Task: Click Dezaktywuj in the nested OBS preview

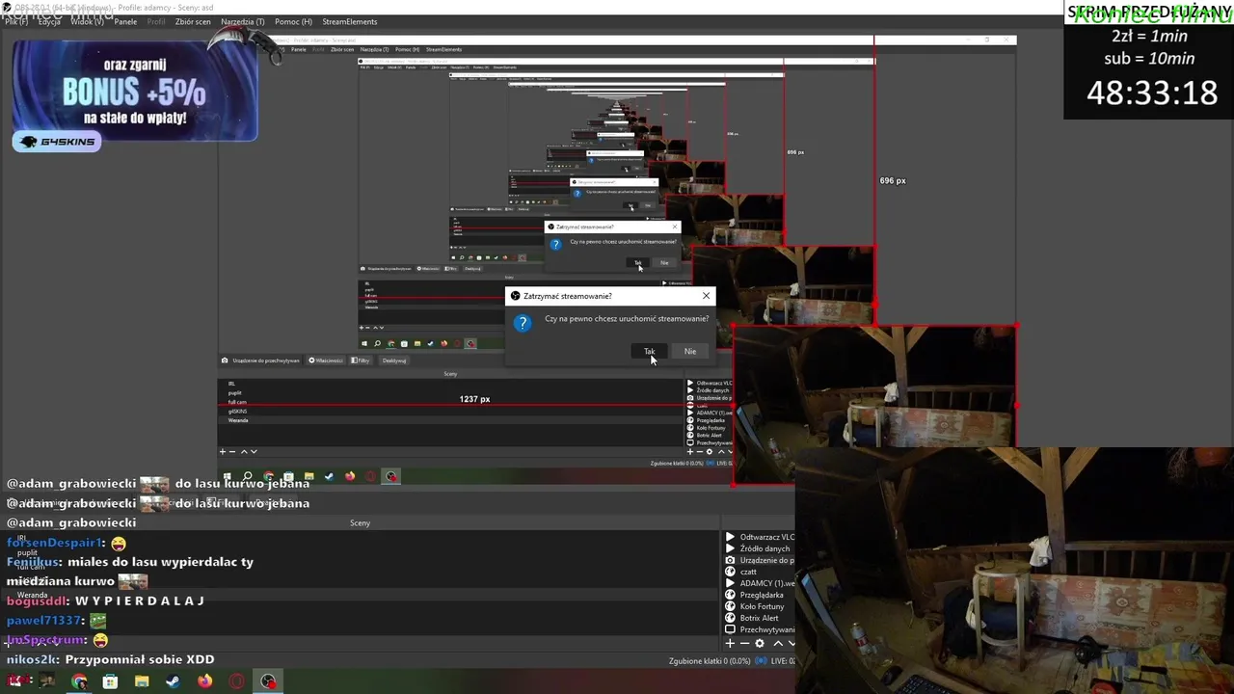Action: [x=394, y=360]
